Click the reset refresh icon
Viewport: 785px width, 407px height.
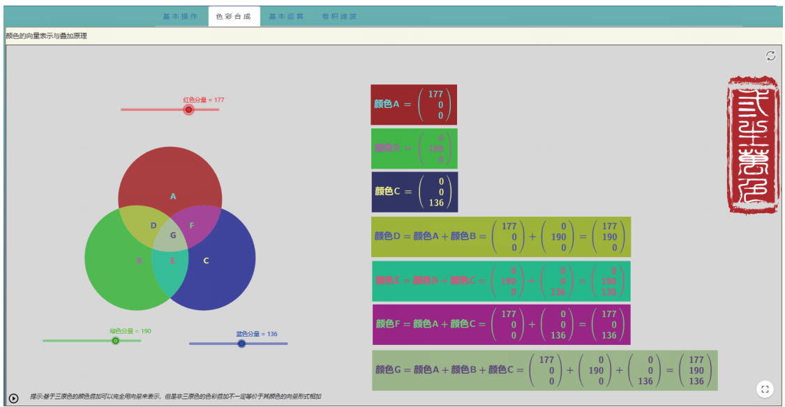tap(770, 56)
